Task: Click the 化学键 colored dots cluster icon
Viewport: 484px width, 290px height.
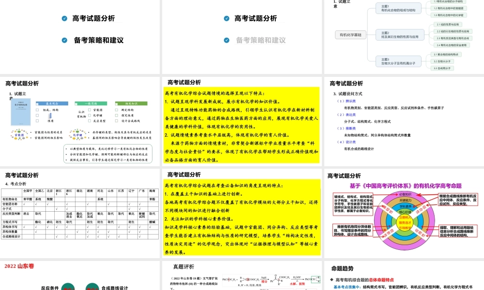Action: (77, 135)
